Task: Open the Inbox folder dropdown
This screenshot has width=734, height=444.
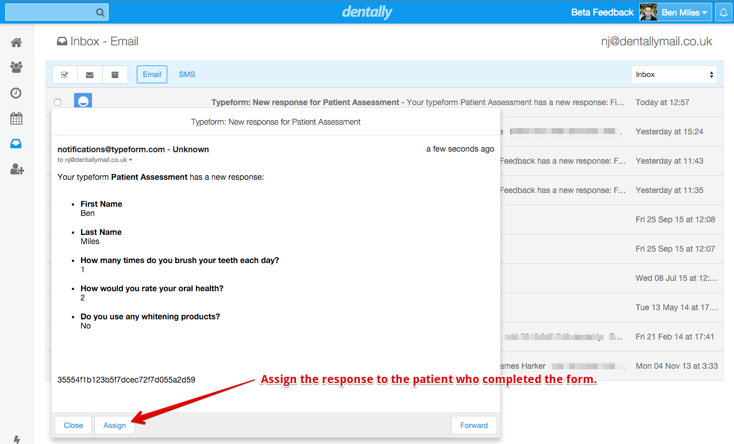Action: pyautogui.click(x=674, y=75)
